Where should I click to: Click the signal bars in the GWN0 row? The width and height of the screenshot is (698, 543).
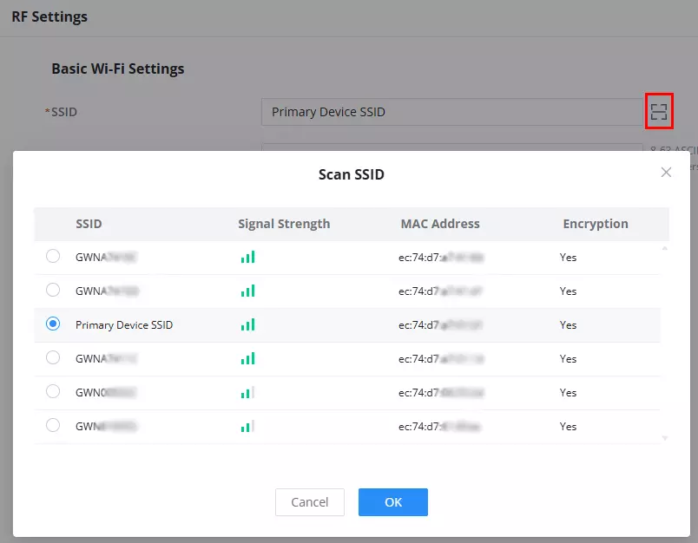[248, 392]
